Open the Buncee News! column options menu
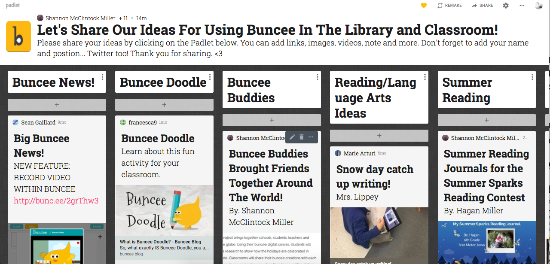550x264 pixels. pyautogui.click(x=102, y=76)
